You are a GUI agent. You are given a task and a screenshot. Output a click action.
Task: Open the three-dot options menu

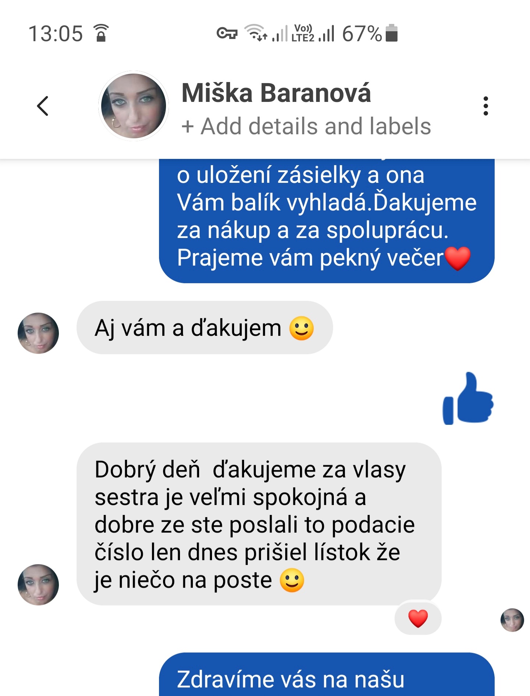coord(486,106)
